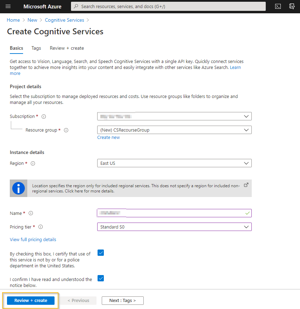Open the Region dropdown showing East US
Viewport: 300px width, 309px height.
[174, 163]
